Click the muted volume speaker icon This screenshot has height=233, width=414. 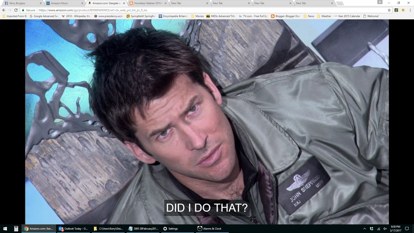[x=385, y=229]
